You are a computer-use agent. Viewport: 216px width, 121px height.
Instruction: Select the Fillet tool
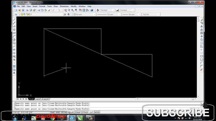202,67
